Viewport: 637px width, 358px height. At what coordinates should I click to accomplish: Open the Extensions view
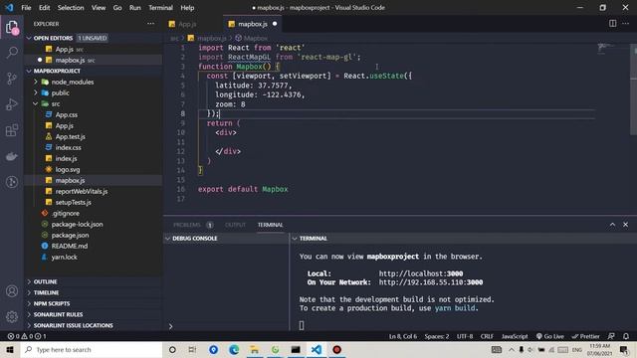pyautogui.click(x=12, y=130)
